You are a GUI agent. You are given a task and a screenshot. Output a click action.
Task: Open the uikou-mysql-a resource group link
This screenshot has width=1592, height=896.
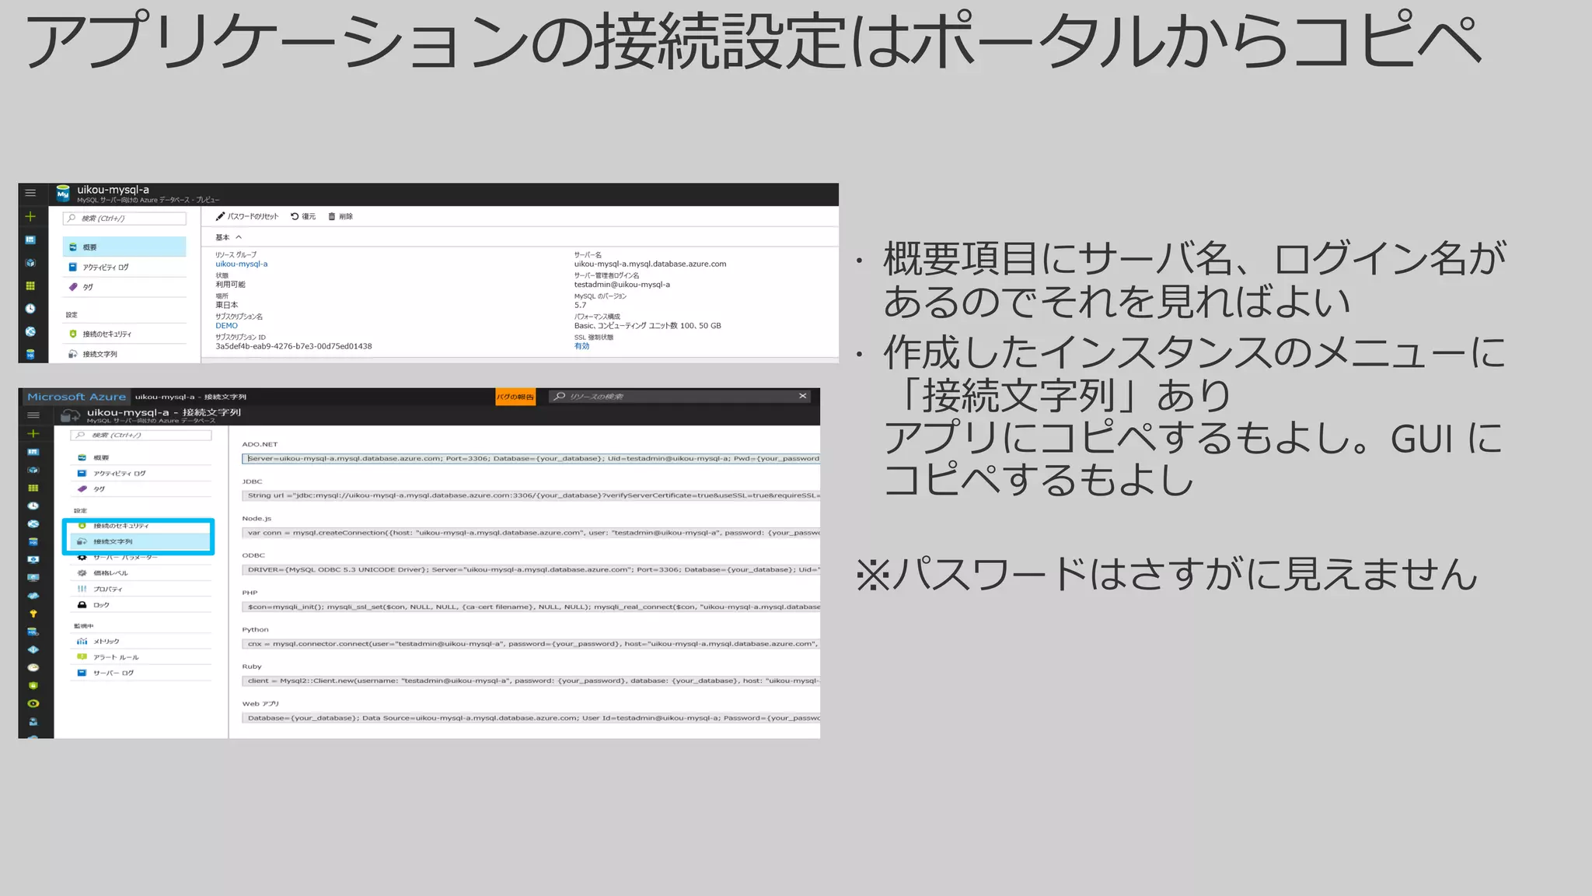[241, 264]
